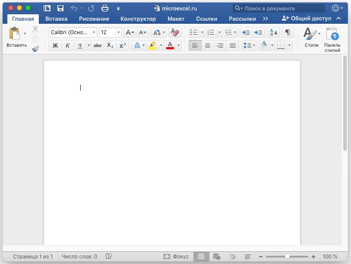The height and width of the screenshot is (264, 351).
Task: Switch to Draft view
Action: 247,256
